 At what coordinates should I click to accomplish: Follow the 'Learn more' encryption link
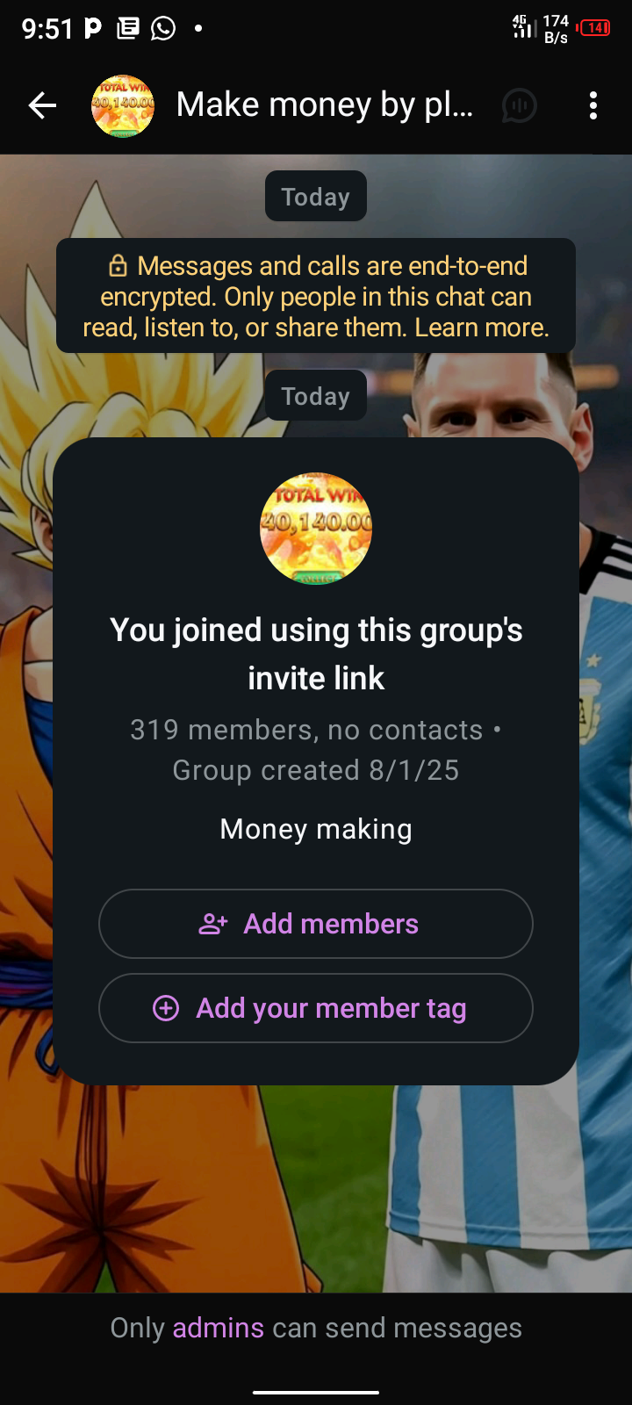[481, 328]
